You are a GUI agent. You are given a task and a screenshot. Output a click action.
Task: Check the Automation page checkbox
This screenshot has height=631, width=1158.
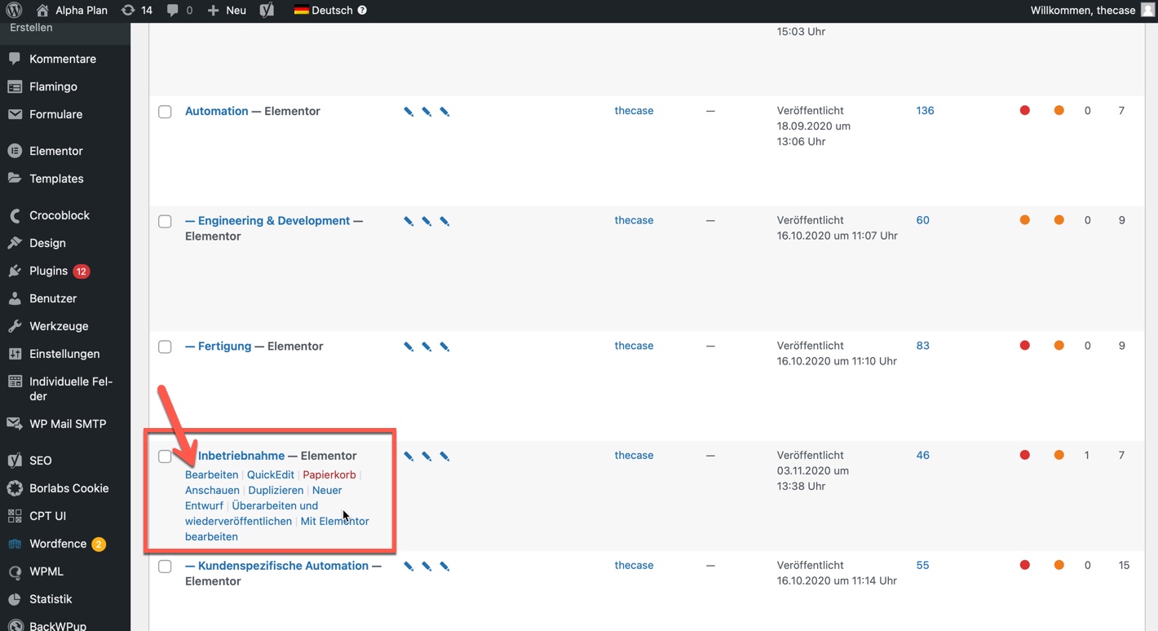pos(165,112)
